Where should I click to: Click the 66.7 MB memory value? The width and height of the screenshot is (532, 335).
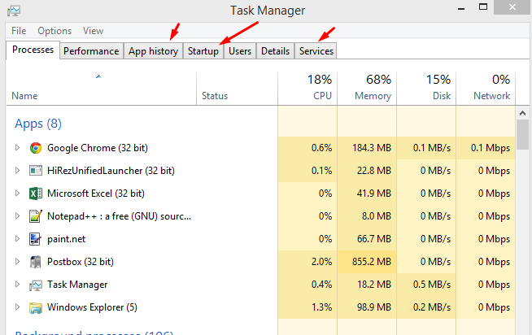pyautogui.click(x=374, y=239)
